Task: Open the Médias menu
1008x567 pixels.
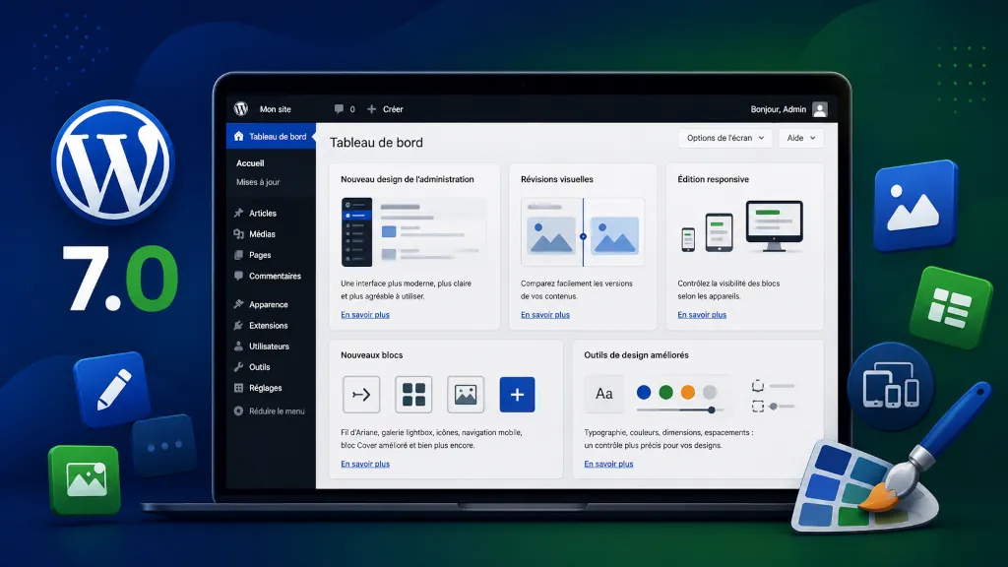Action: (x=262, y=234)
